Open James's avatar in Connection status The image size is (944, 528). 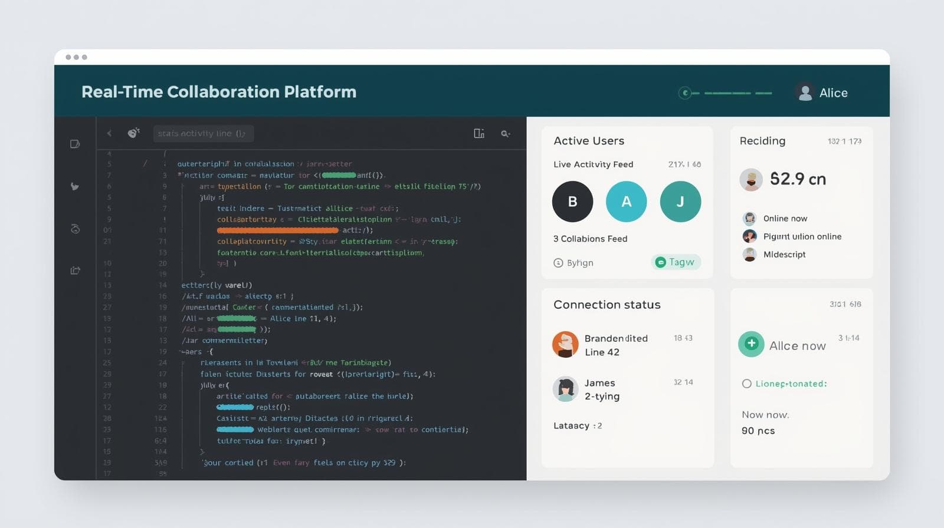pos(565,389)
